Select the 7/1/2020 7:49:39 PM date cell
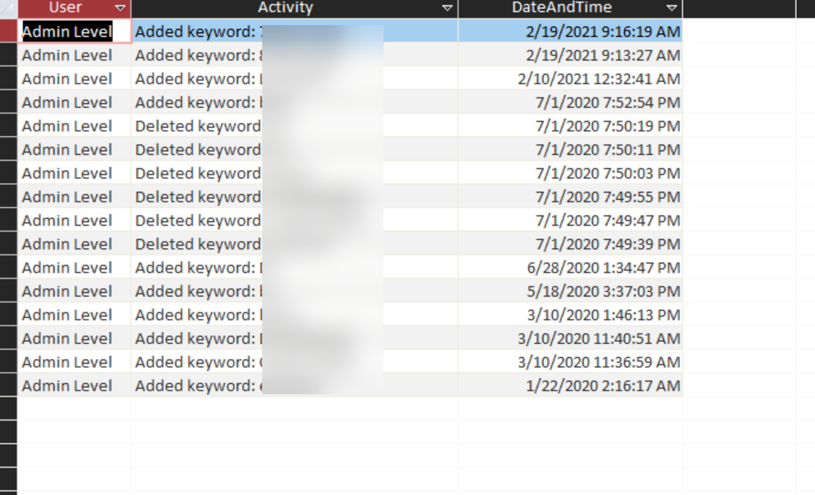The width and height of the screenshot is (815, 495). tap(607, 244)
